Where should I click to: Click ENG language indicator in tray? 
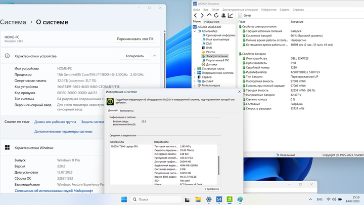coord(320,199)
